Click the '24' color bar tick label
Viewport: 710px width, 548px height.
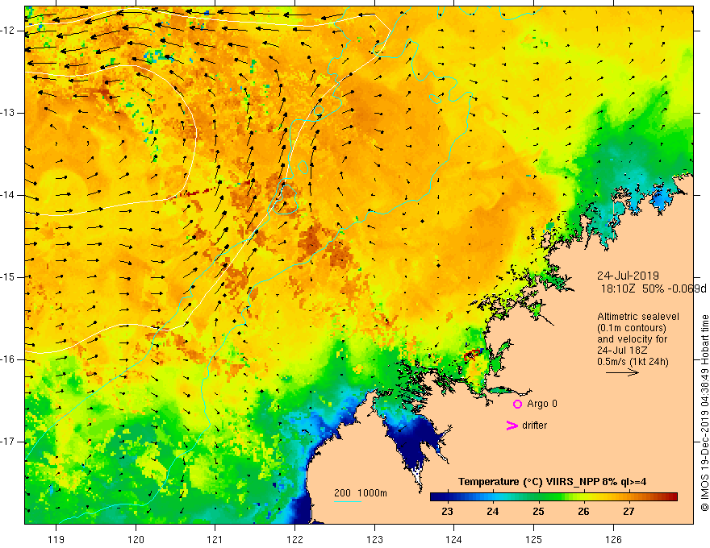click(x=493, y=512)
